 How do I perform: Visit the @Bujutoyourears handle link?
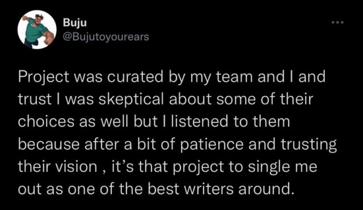(x=106, y=36)
